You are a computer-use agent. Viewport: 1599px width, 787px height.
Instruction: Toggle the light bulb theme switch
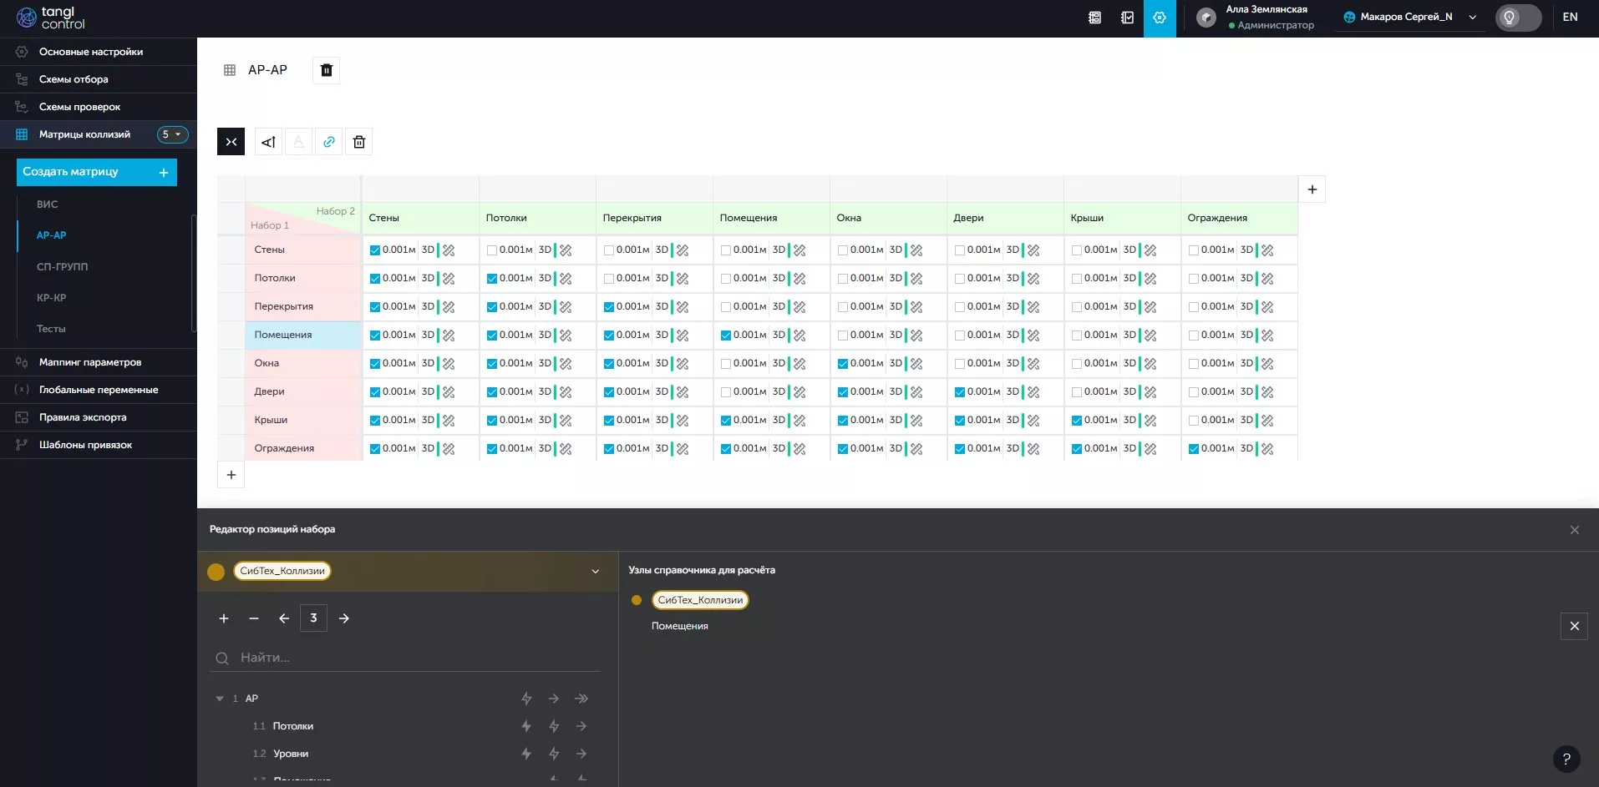click(1517, 18)
